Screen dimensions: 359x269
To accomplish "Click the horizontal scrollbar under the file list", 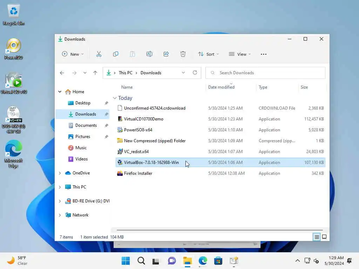I will (x=219, y=230).
